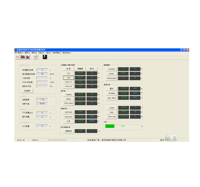Click the SO2 flow input field
This screenshot has width=200, height=187.
point(42,126)
